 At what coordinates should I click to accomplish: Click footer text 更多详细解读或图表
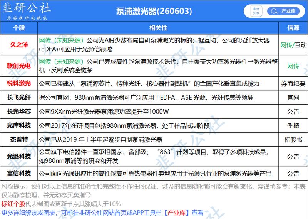point(28,212)
